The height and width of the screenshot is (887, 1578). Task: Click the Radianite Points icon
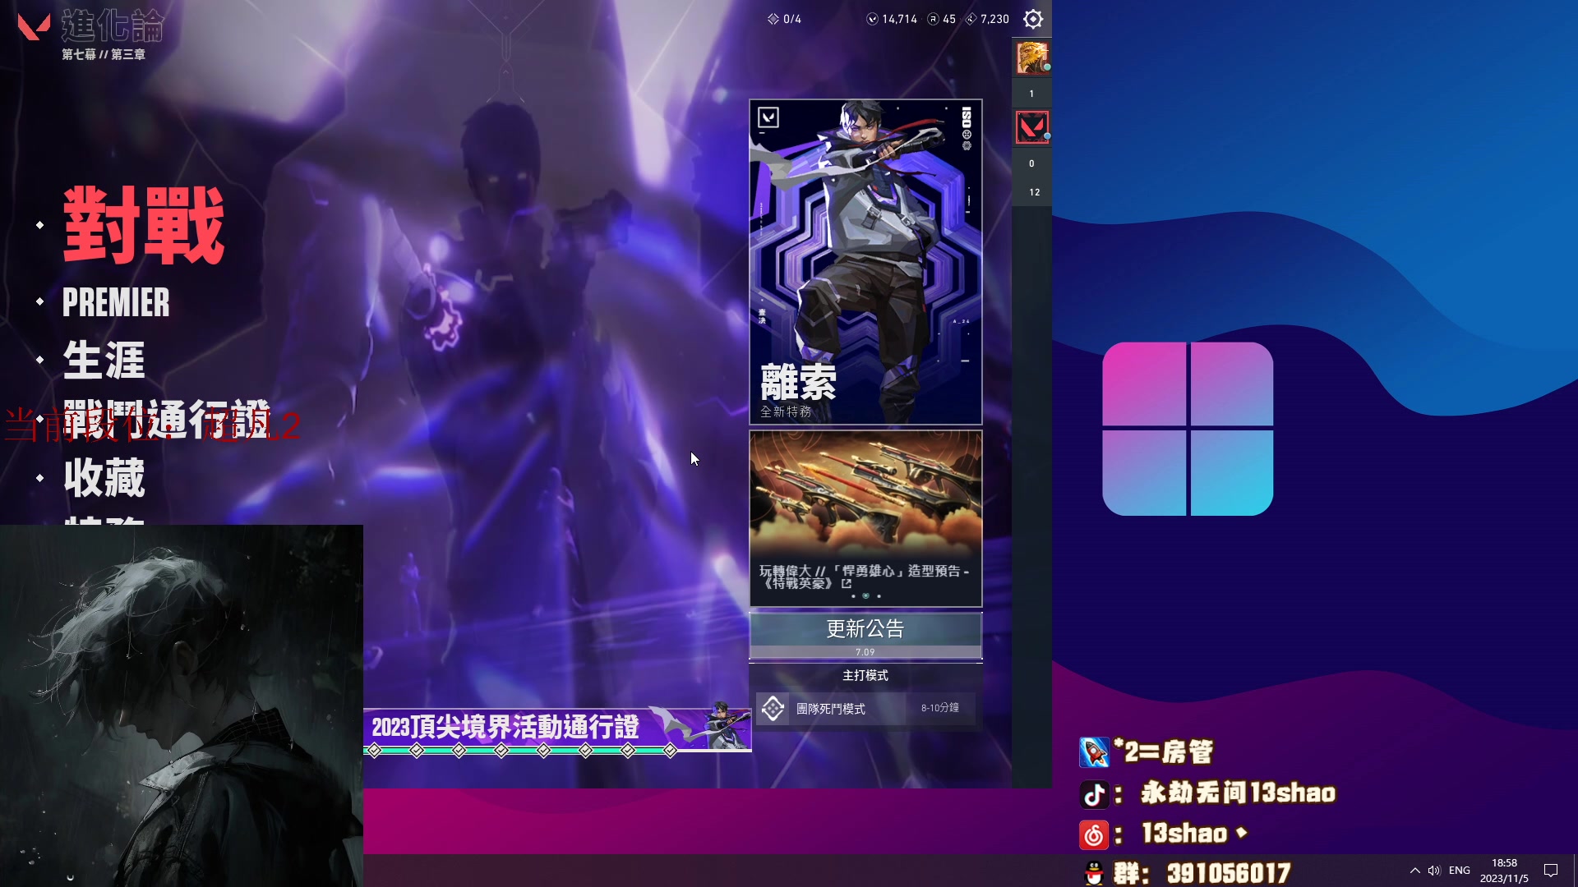click(933, 19)
